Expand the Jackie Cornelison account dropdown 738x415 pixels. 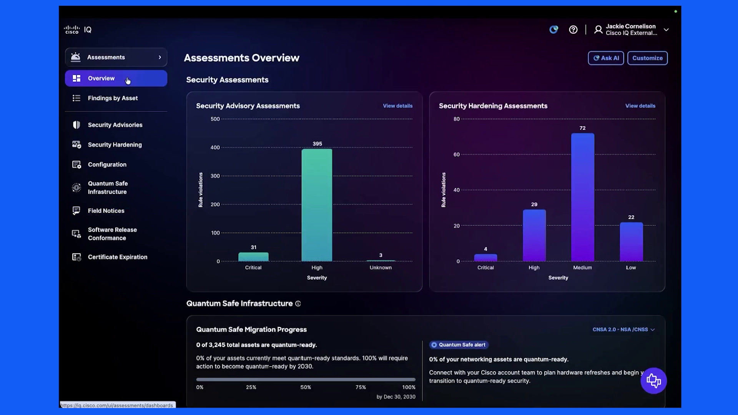[666, 30]
